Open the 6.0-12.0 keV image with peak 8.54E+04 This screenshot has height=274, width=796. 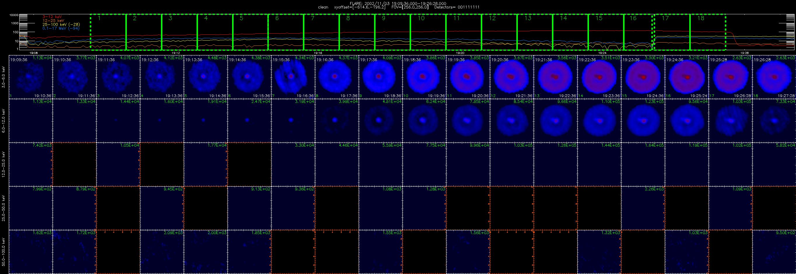click(512, 121)
